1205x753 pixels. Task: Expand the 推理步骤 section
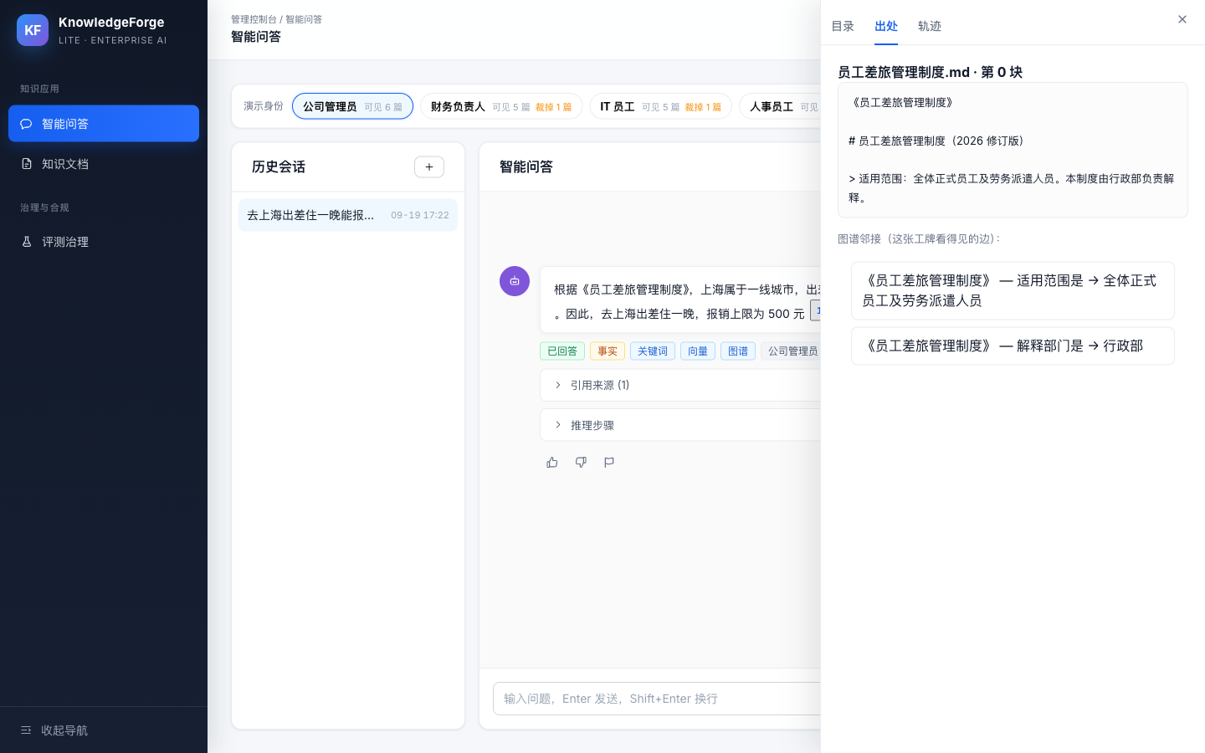point(680,425)
